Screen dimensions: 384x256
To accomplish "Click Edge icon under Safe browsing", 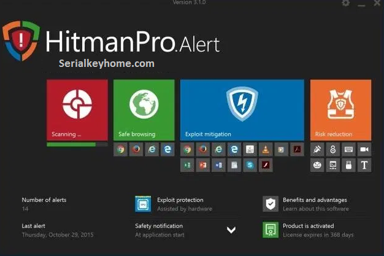I will pyautogui.click(x=167, y=149).
